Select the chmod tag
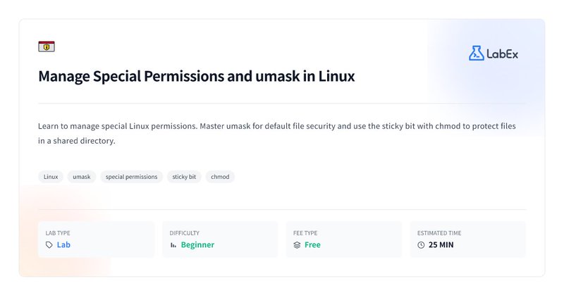Screen dimensions: 564x295 (x=220, y=177)
